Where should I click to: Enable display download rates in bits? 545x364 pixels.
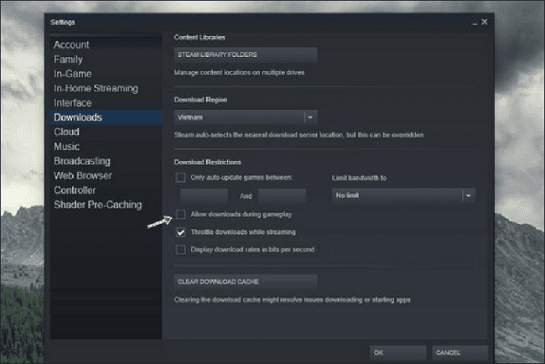click(x=181, y=250)
